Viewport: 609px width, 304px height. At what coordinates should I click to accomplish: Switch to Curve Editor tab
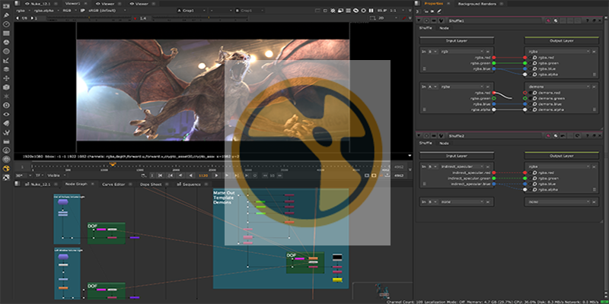click(x=113, y=184)
